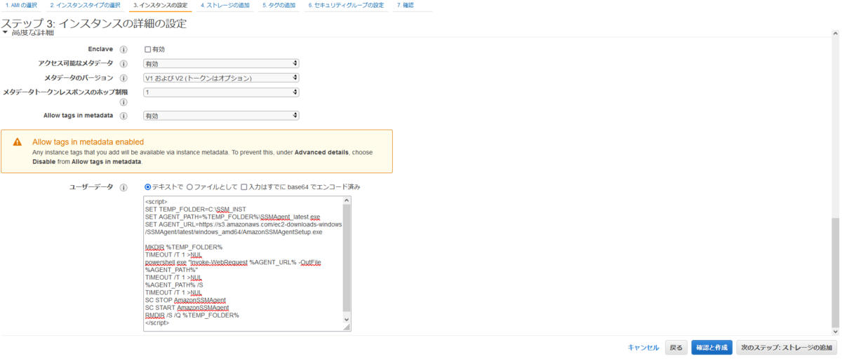Screen dimensions: 842x361
Task: Check 入力はすでに base64 でエンコード済み
Action: tap(243, 187)
